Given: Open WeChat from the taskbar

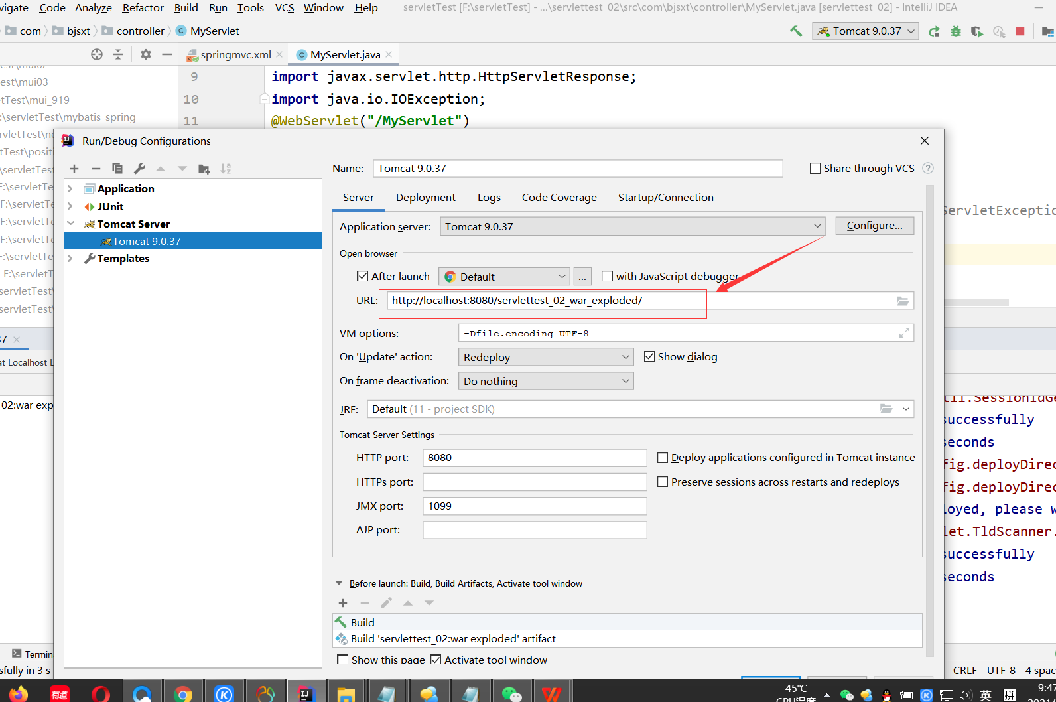Looking at the screenshot, I should [512, 693].
